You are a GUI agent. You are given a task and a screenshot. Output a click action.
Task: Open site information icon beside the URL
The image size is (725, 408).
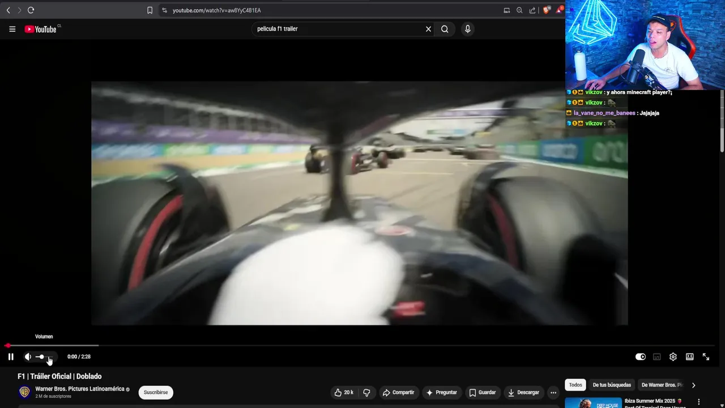[x=164, y=10]
